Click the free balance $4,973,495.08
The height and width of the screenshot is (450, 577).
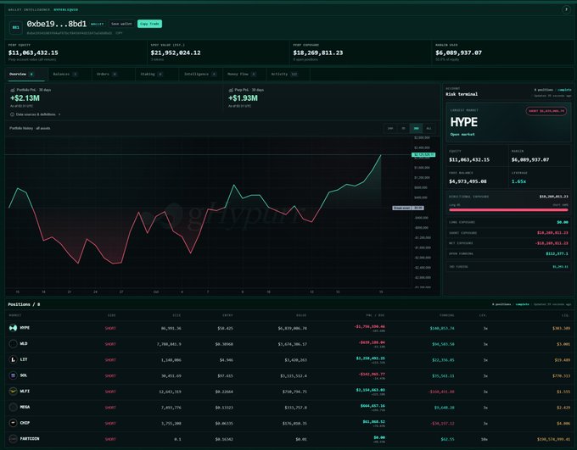(x=468, y=181)
